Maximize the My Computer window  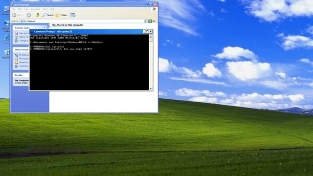151,4
